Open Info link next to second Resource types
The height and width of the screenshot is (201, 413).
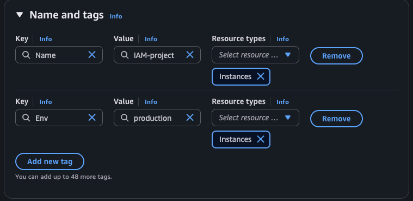[x=282, y=102]
